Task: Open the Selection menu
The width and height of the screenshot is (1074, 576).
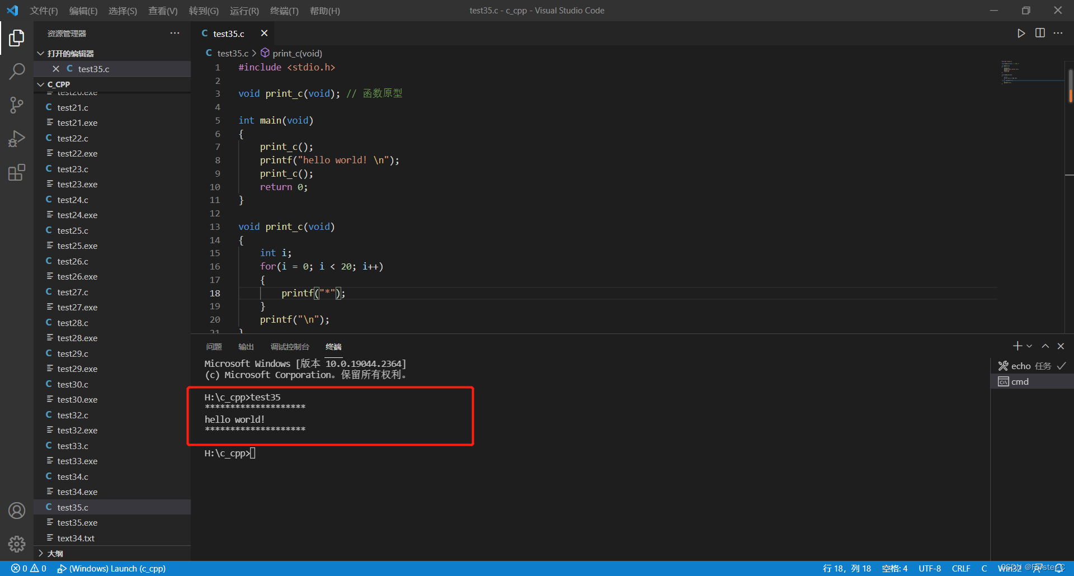Action: coord(123,11)
